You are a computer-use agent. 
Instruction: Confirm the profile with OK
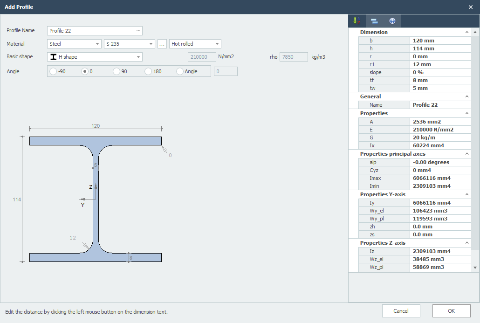[x=450, y=310]
